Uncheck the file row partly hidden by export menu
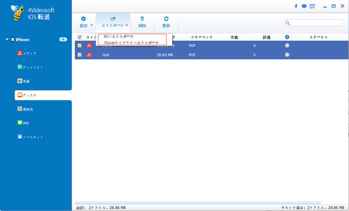 click(80, 45)
